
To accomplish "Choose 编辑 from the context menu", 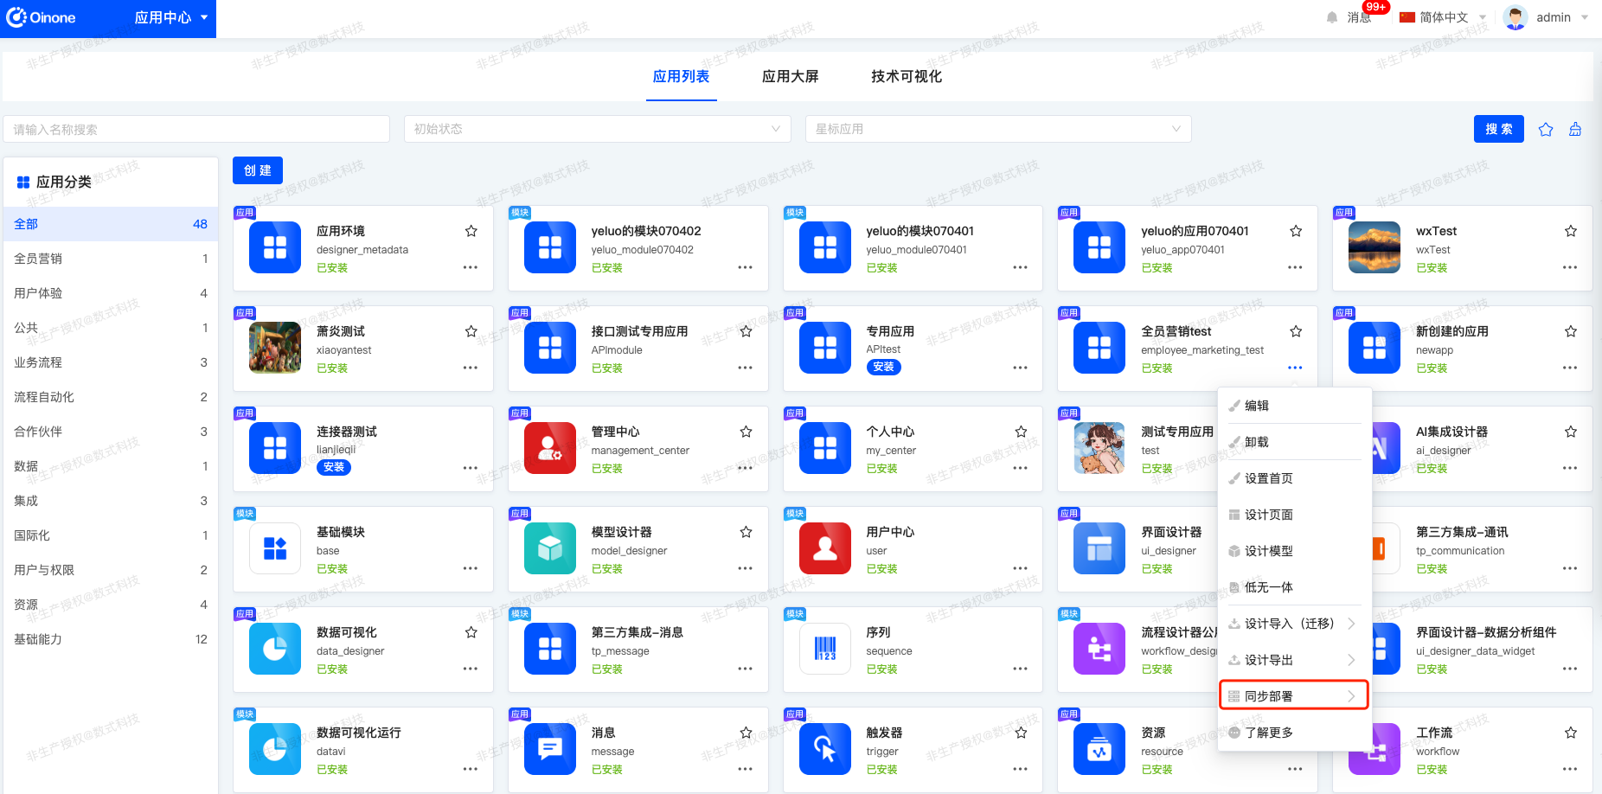I will pos(1295,406).
